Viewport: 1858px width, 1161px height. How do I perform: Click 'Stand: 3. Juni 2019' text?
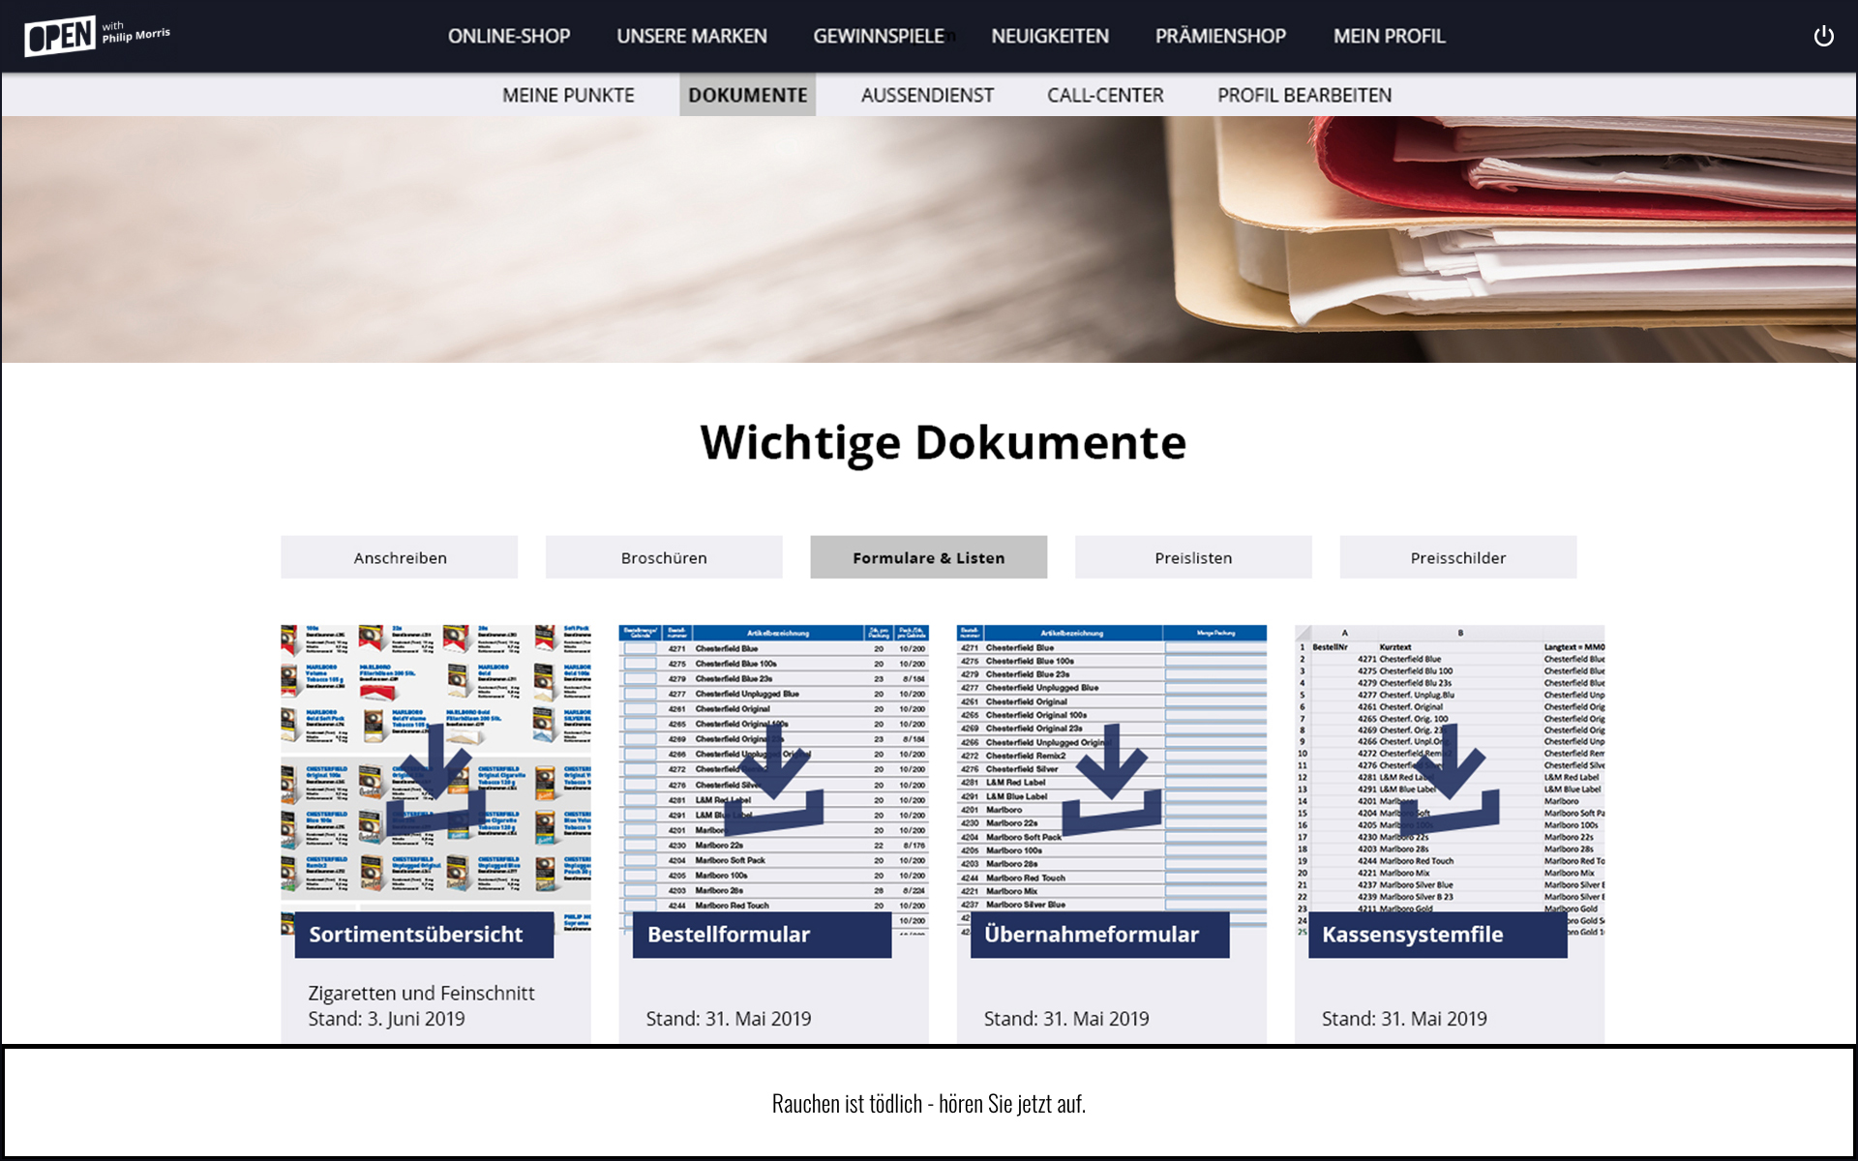click(x=386, y=1019)
